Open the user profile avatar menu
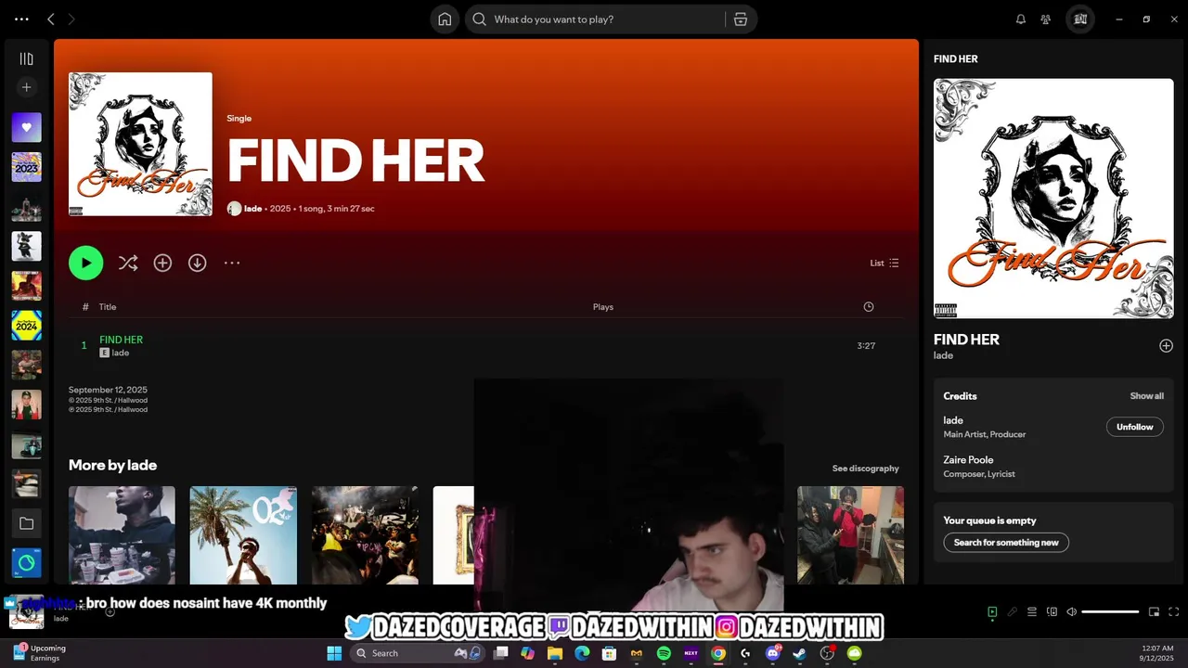Screen dimensions: 1188x668 point(1080,19)
